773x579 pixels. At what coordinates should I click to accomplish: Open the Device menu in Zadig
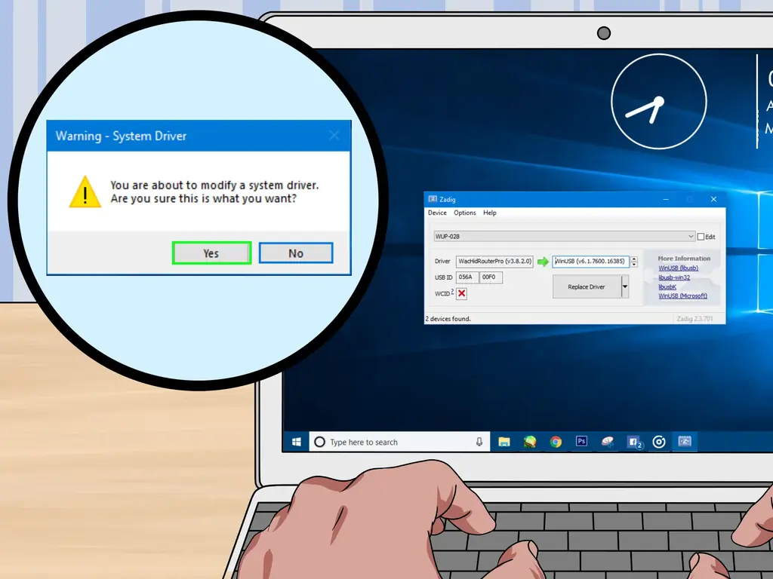437,213
